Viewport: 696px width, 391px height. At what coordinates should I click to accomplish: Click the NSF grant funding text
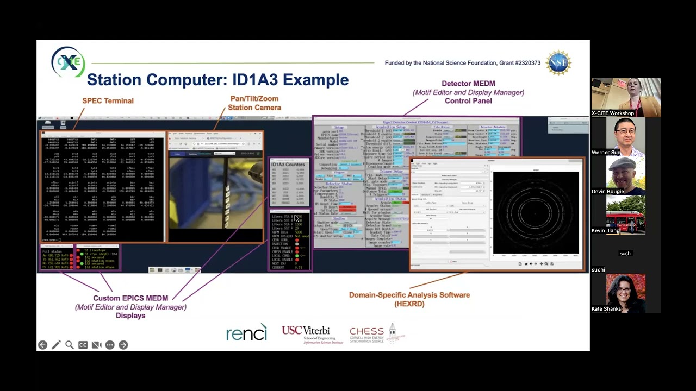pos(463,63)
